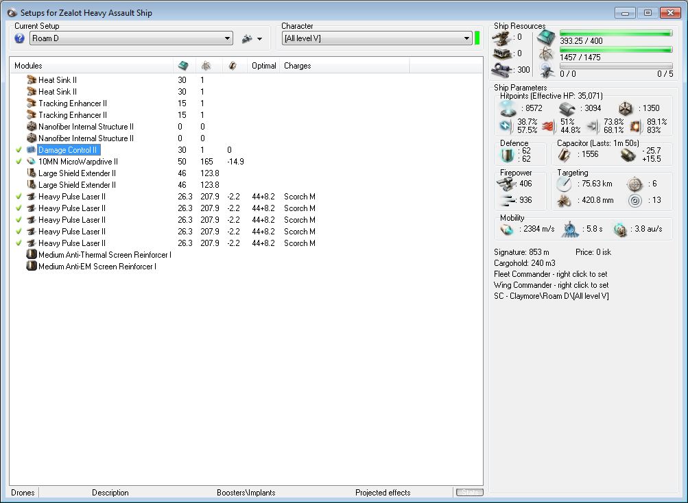This screenshot has width=688, height=503.
Task: Click the powergrid usage progress bar
Action: (x=616, y=49)
